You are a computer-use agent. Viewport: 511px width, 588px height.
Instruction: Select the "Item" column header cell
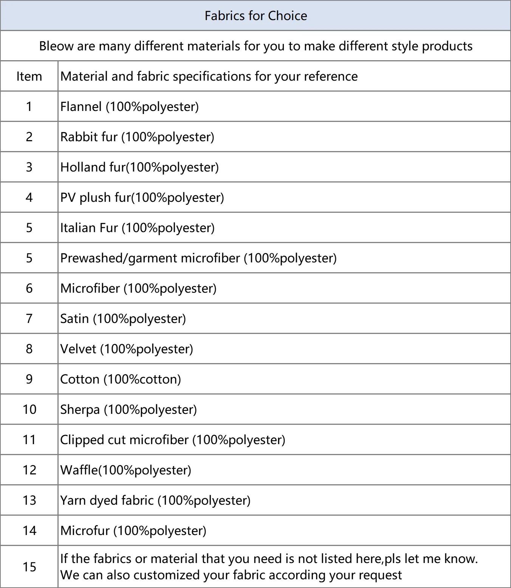click(x=29, y=76)
